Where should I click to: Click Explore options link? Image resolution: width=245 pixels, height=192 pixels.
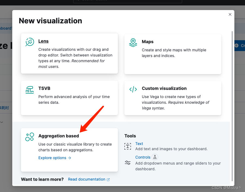(x=55, y=158)
